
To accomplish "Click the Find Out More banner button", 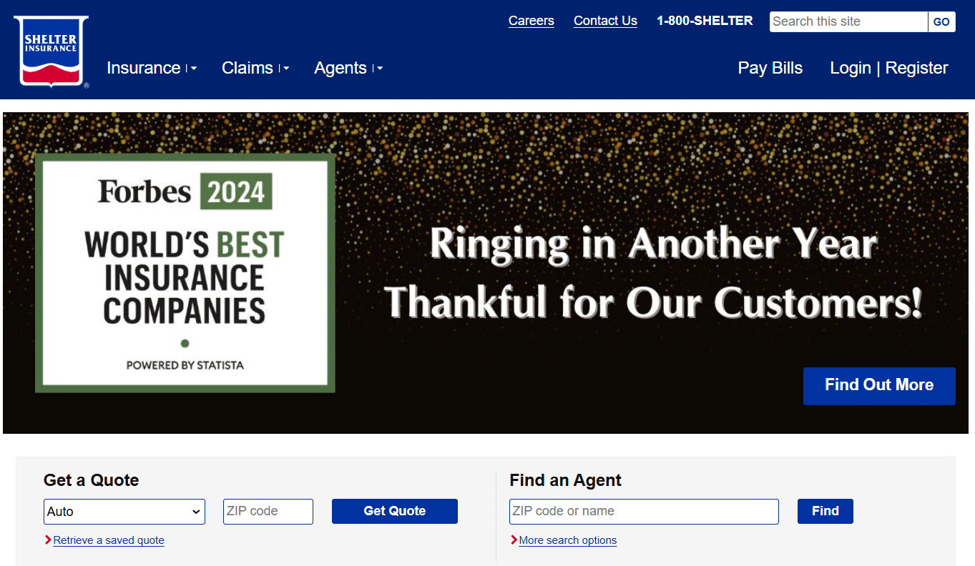I will (879, 386).
